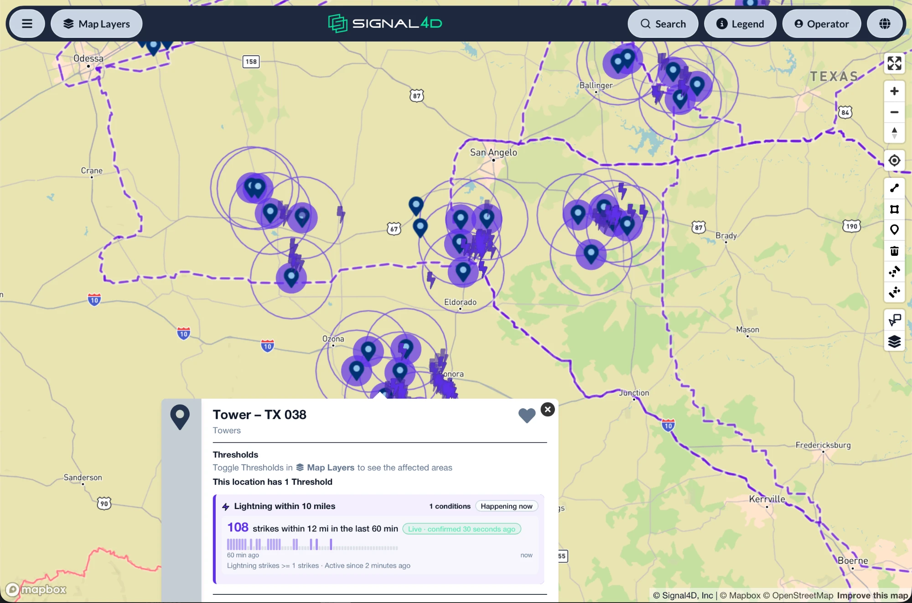Click the Odessa city label

coord(88,58)
